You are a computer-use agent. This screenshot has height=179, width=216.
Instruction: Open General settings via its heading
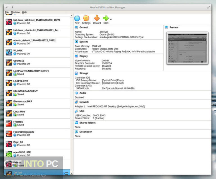tap(84, 28)
